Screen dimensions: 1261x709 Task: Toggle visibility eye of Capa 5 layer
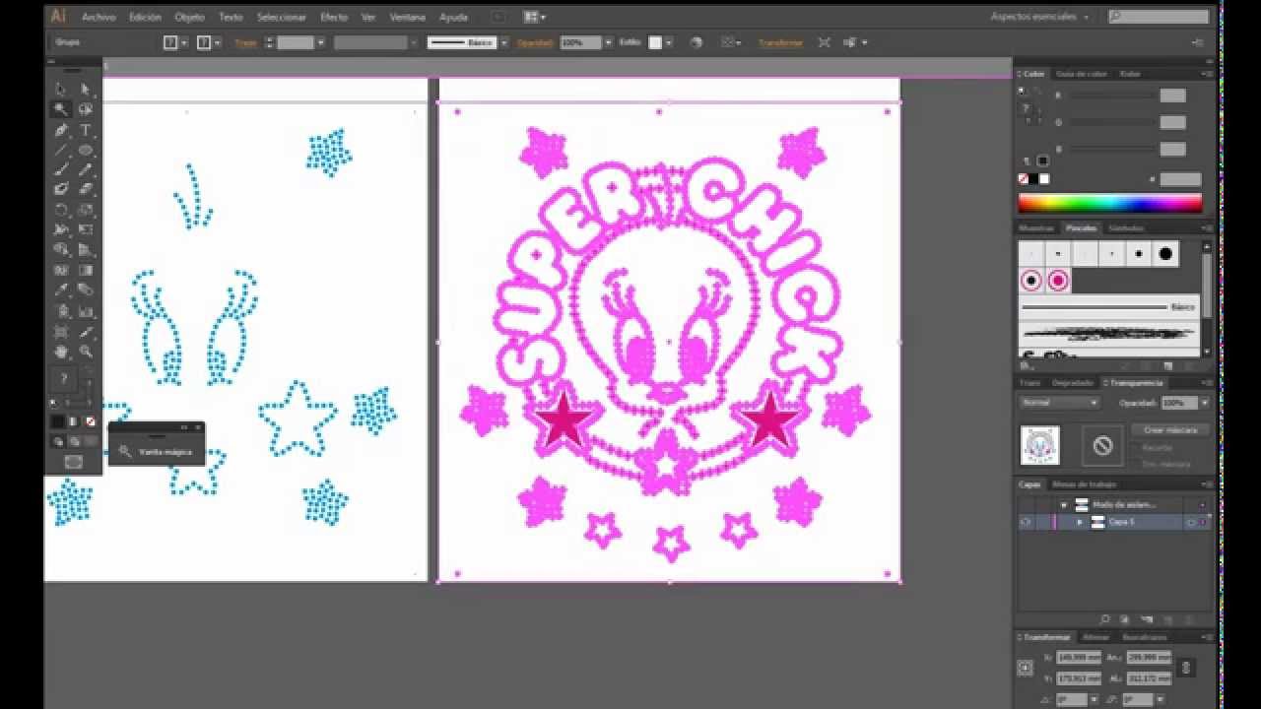1027,522
